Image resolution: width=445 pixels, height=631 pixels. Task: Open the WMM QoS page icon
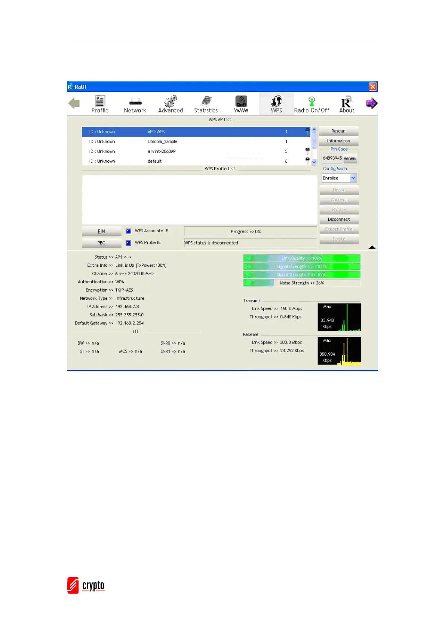tap(241, 104)
